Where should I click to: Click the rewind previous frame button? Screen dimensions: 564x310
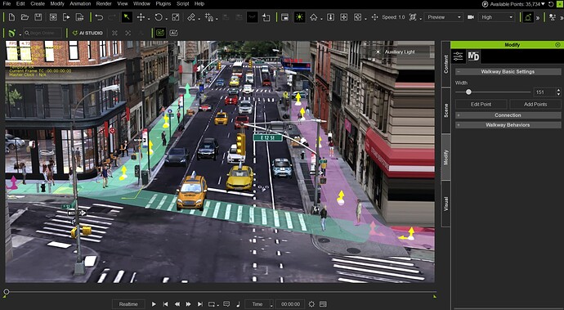tap(177, 304)
